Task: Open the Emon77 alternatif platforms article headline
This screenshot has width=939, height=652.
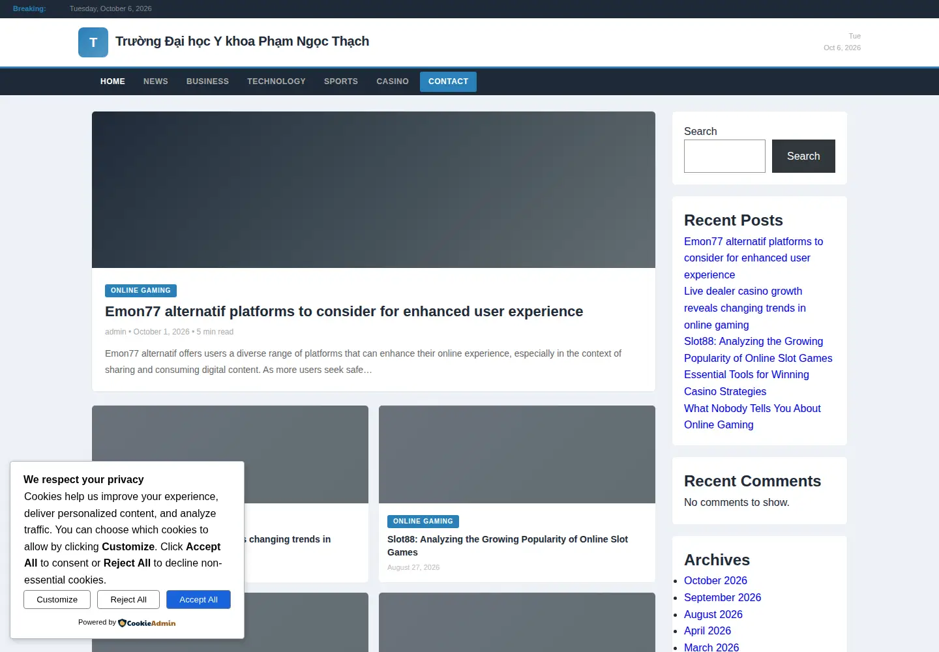Action: 344,312
